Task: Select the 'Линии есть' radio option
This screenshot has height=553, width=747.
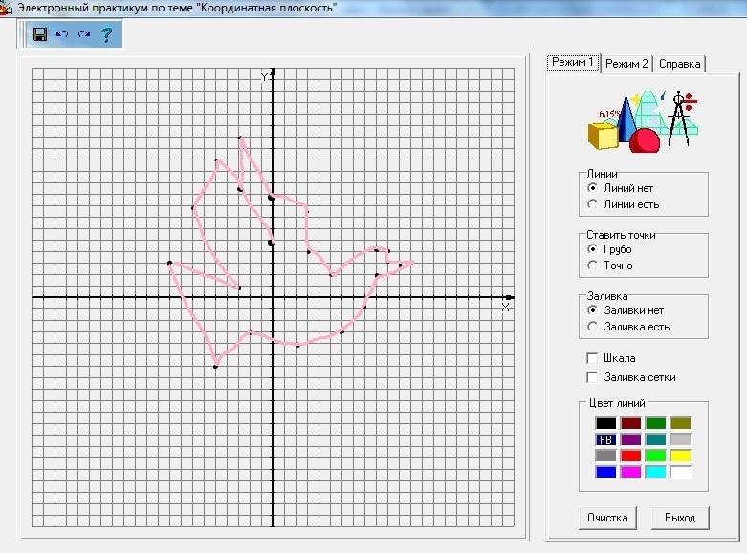Action: point(593,204)
